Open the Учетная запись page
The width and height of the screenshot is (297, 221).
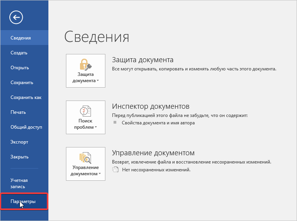tap(19, 183)
